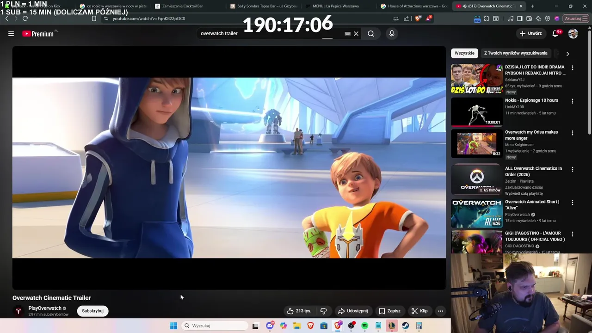
Task: Open options for Nokia Espionage 10 hours
Action: [573, 101]
